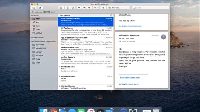200x112 pixels.
Task: Open FaceTime from the Dock
Action: click(81, 110)
